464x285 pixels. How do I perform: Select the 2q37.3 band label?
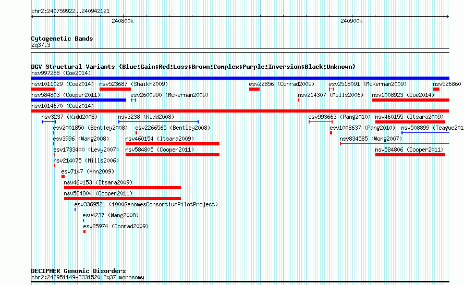(x=41, y=45)
